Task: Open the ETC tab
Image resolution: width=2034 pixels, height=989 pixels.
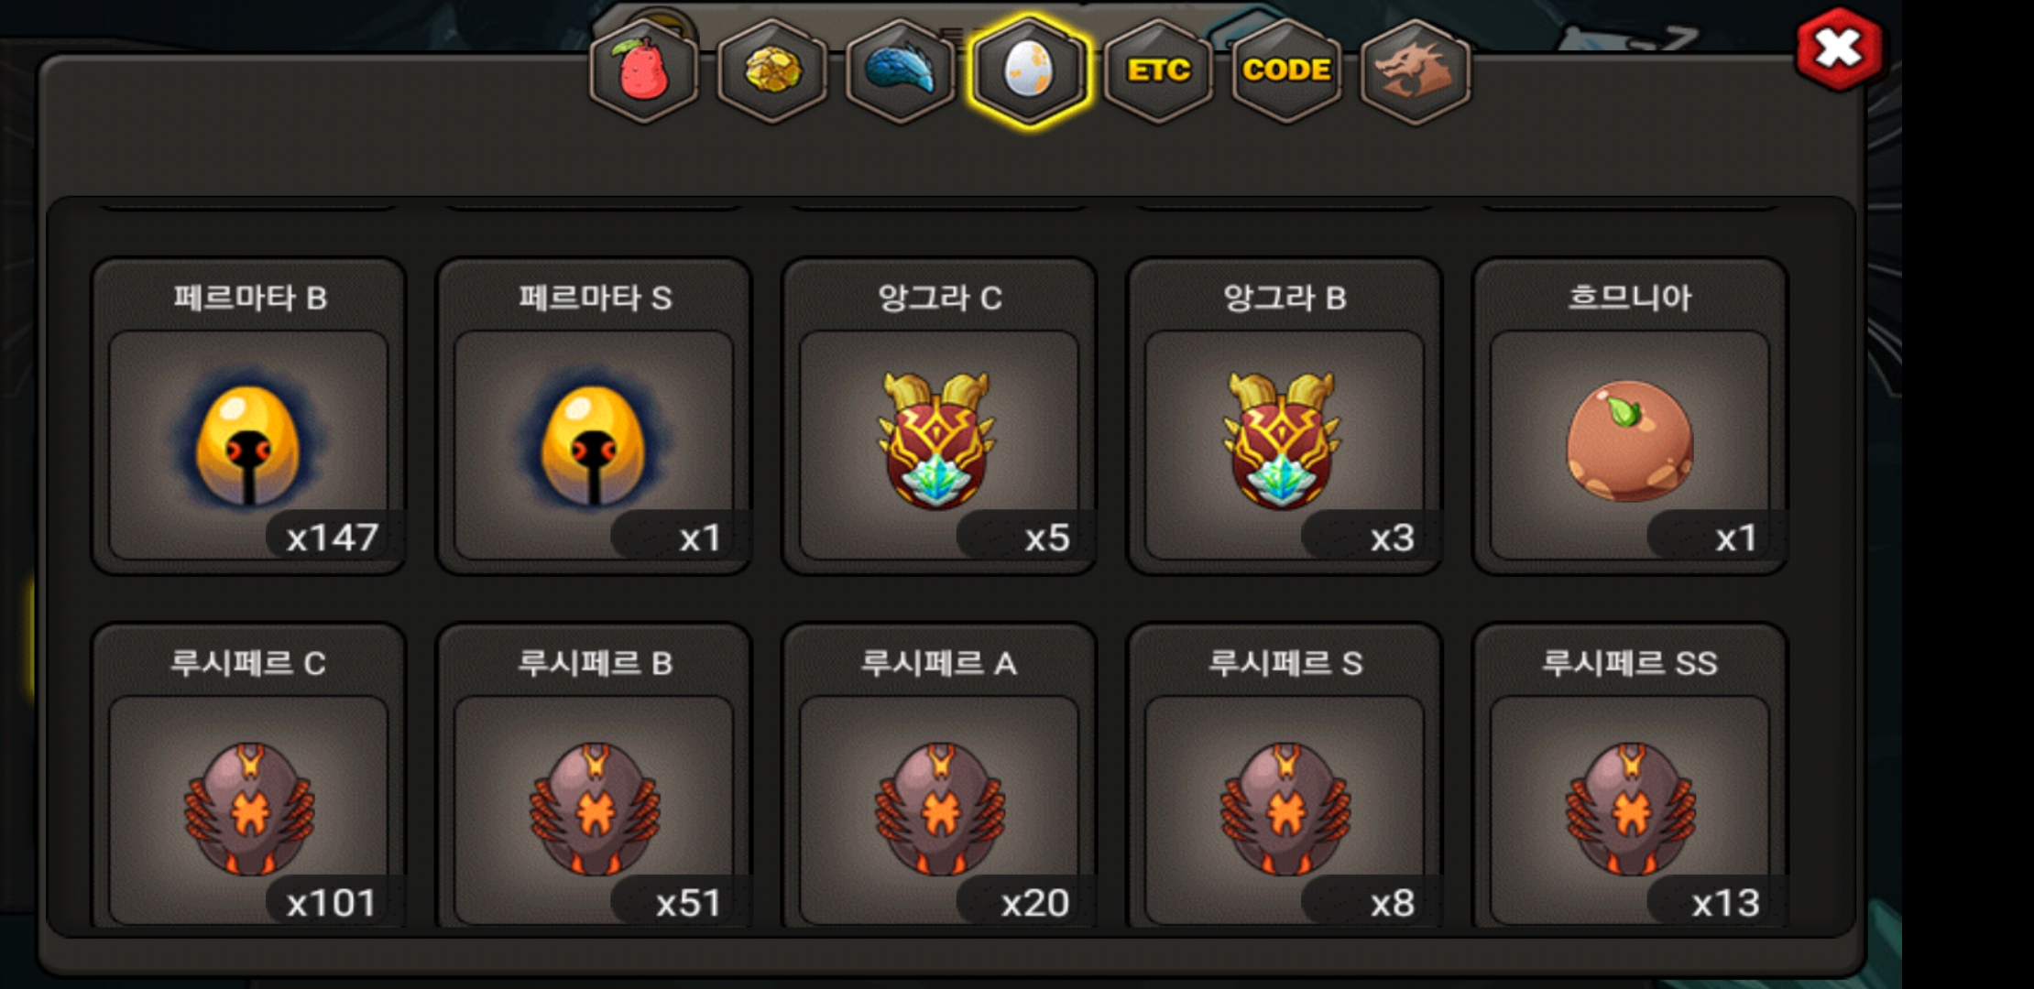Action: coord(1158,71)
